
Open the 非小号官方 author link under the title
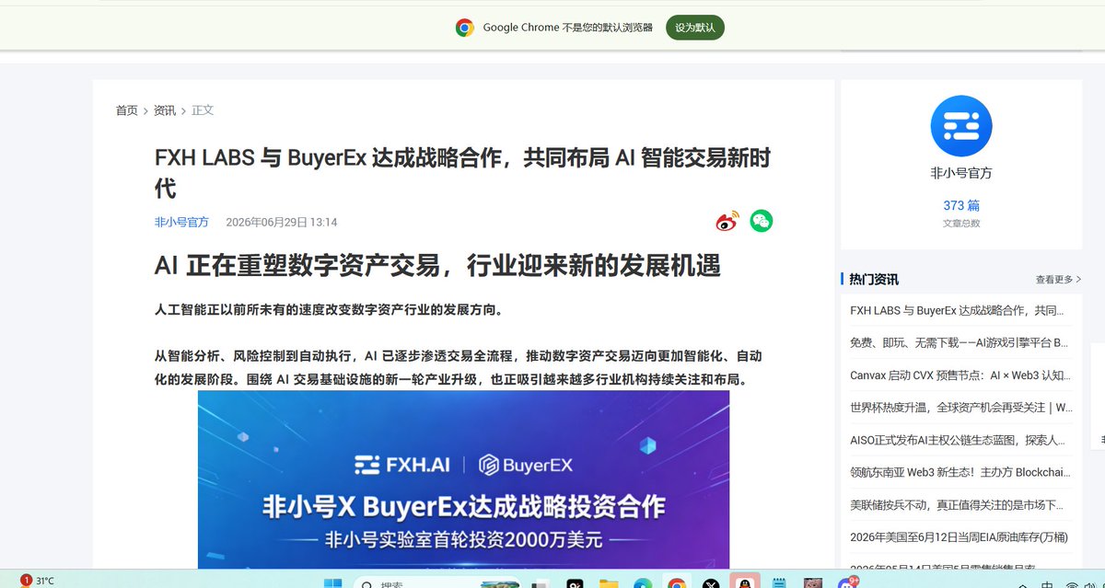181,222
